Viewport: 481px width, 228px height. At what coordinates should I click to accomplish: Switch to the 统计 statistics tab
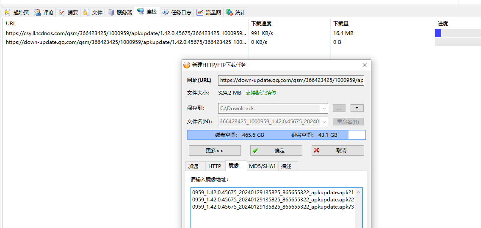point(236,12)
